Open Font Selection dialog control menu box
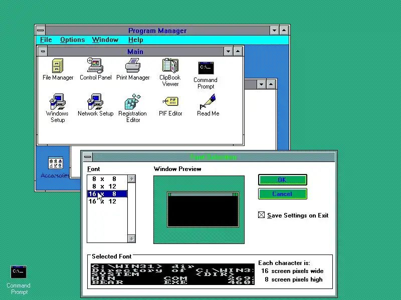Image resolution: width=401 pixels, height=300 pixels. click(x=88, y=157)
